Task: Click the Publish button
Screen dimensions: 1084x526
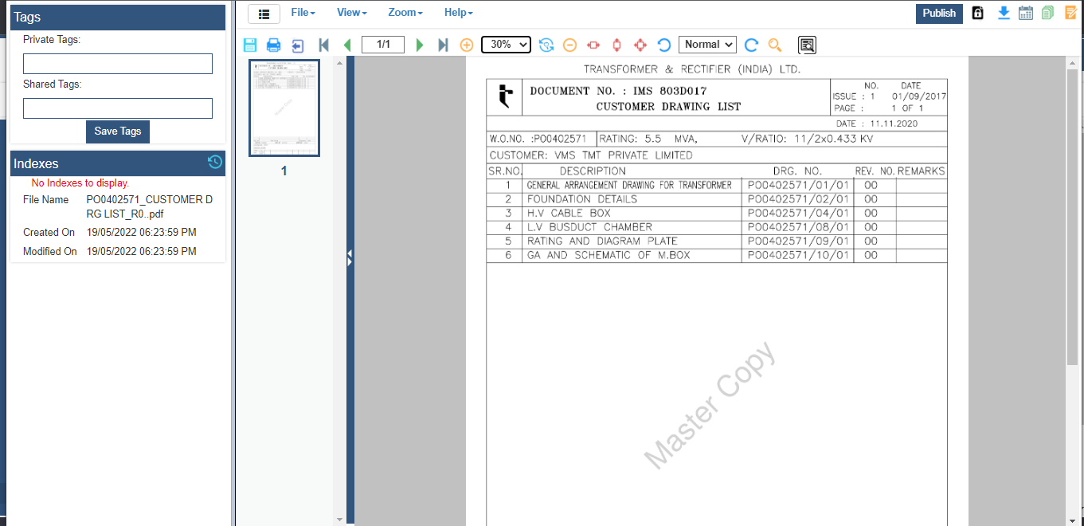Action: click(x=939, y=13)
